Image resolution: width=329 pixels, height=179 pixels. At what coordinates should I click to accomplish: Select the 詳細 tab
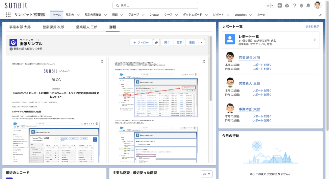[113, 27]
